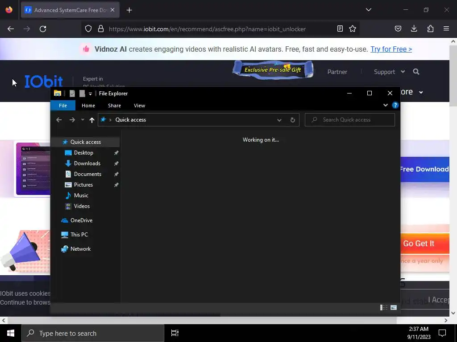Open the Save to Pocket icon

pos(398,28)
